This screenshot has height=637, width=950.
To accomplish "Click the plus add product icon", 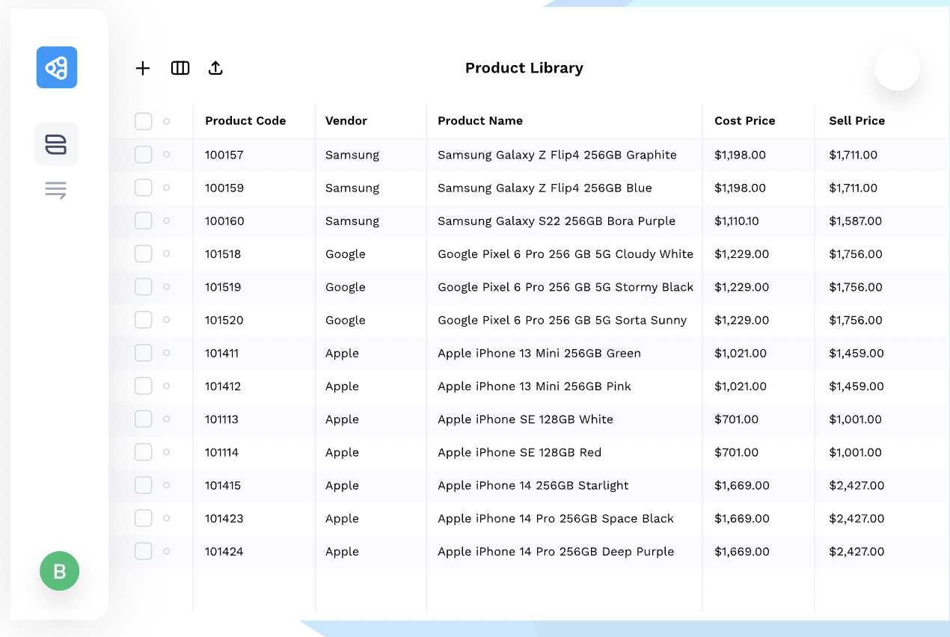I will (143, 68).
